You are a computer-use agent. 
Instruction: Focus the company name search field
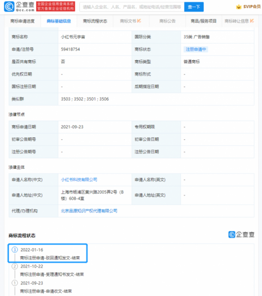(132, 7)
